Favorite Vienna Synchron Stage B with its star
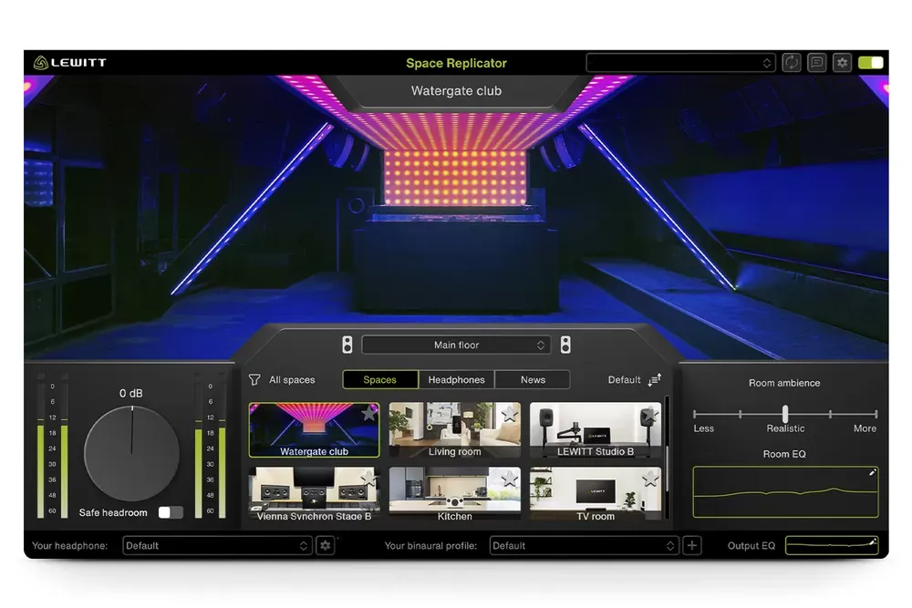The width and height of the screenshot is (912, 608). point(368,479)
